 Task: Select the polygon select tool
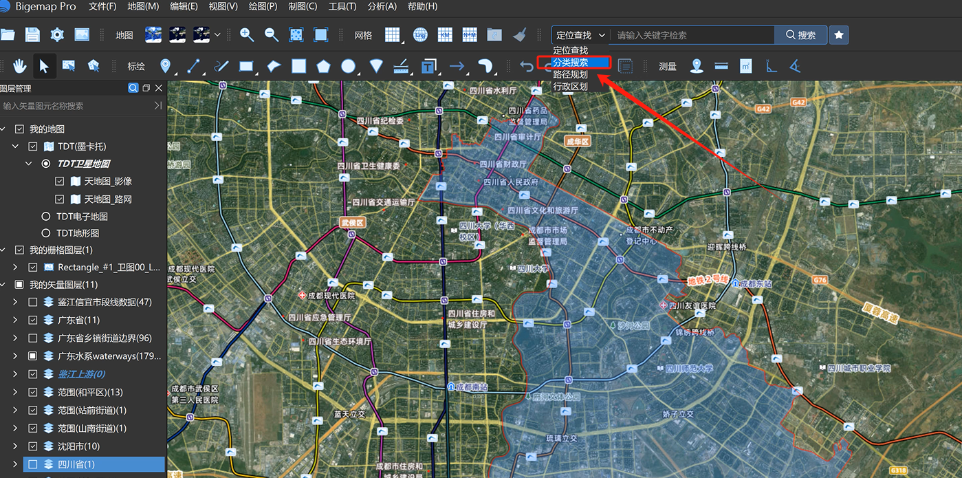click(x=94, y=66)
